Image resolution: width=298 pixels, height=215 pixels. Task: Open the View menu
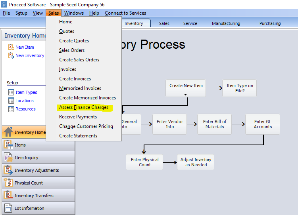pyautogui.click(x=38, y=13)
